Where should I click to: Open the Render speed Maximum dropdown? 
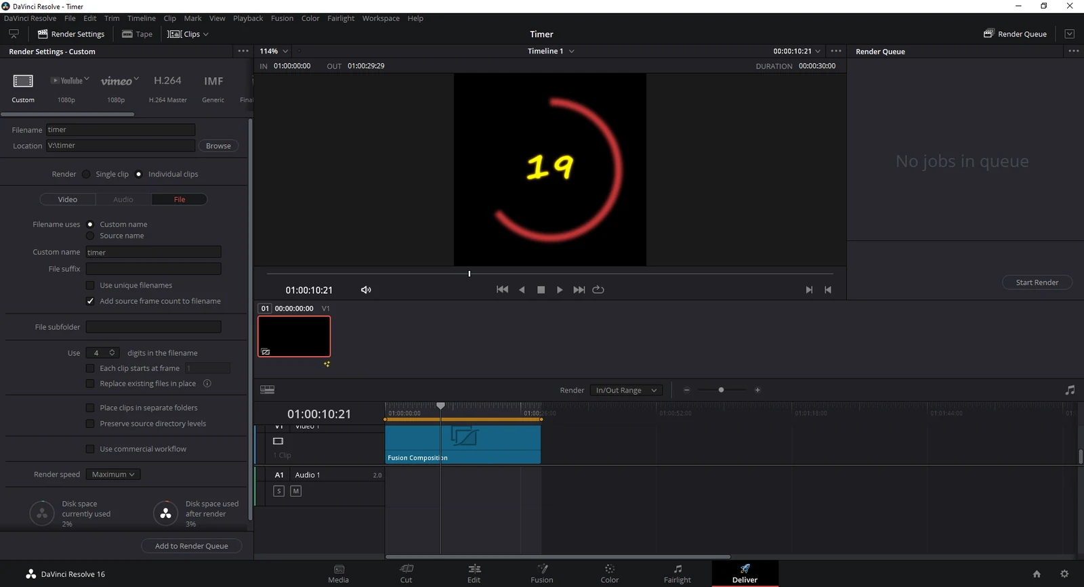coord(113,475)
